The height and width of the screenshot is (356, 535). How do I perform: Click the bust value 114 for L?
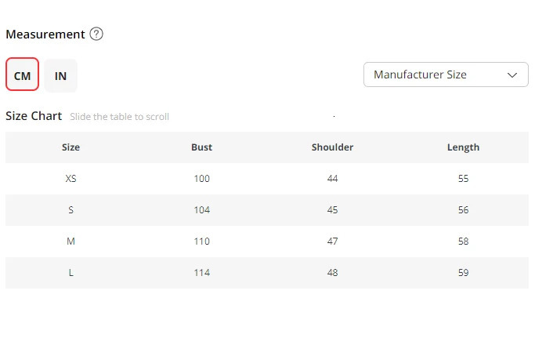(201, 273)
